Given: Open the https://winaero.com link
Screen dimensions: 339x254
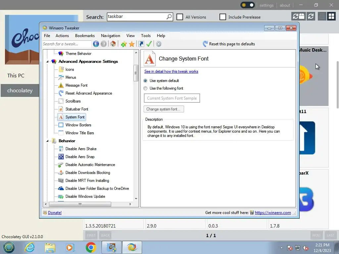Looking at the screenshot, I should (273, 213).
